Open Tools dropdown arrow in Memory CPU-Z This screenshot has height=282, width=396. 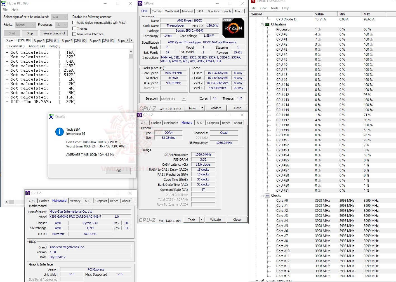point(202,220)
